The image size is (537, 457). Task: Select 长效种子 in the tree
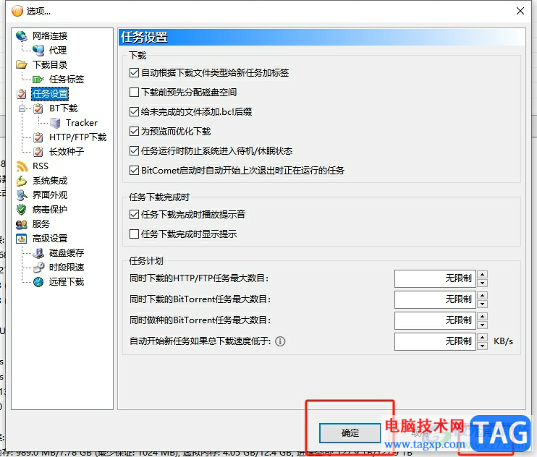point(67,152)
